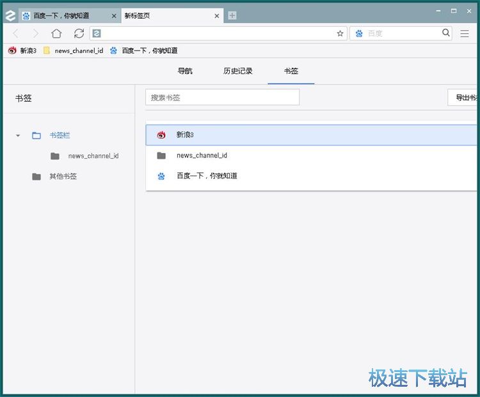
Task: Collapse the 书签栏 tree folder arrow
Action: coord(18,136)
